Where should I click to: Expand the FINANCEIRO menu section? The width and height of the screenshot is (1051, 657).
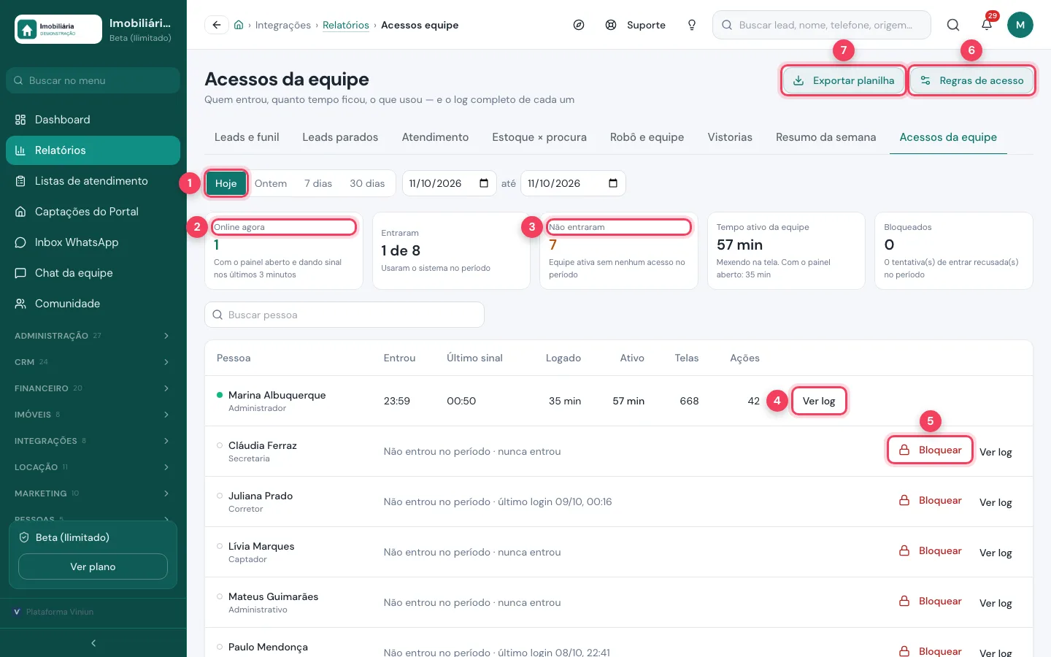click(93, 388)
